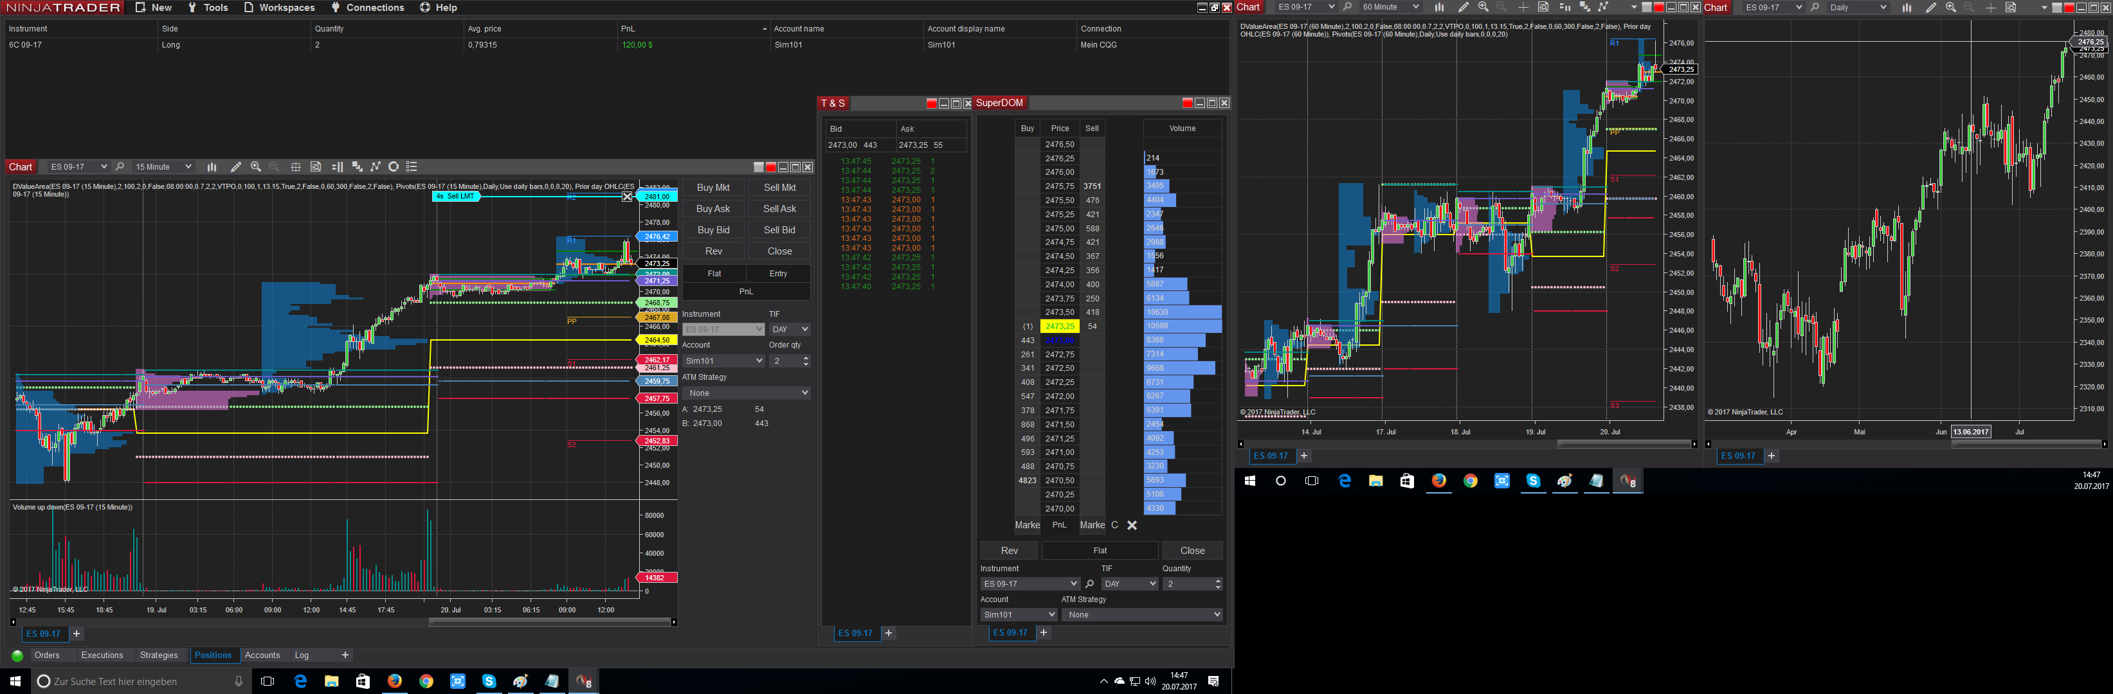Zoom in on the 15 Minute chart
The width and height of the screenshot is (2113, 694).
pyautogui.click(x=256, y=167)
